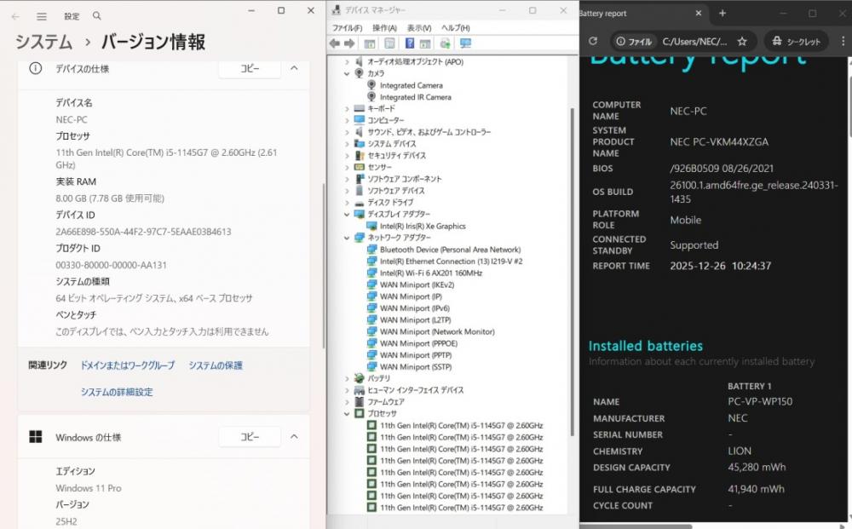Go back in the Settings window
Viewport: 852px width, 529px height.
15,16
